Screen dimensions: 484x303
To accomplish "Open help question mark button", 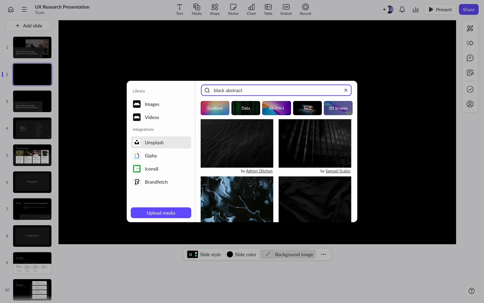I will click(x=471, y=291).
